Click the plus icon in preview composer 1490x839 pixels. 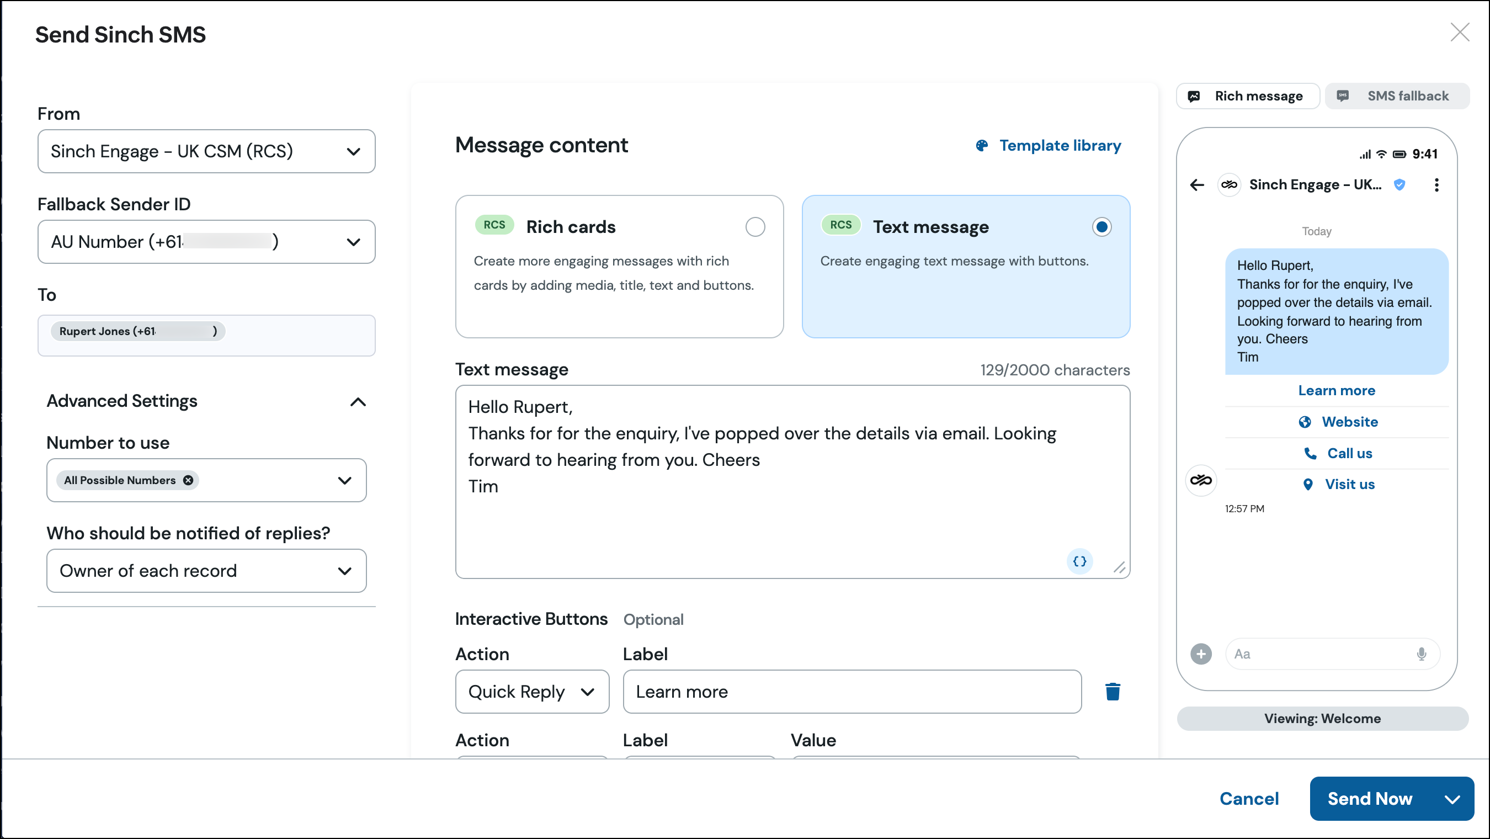click(x=1201, y=654)
